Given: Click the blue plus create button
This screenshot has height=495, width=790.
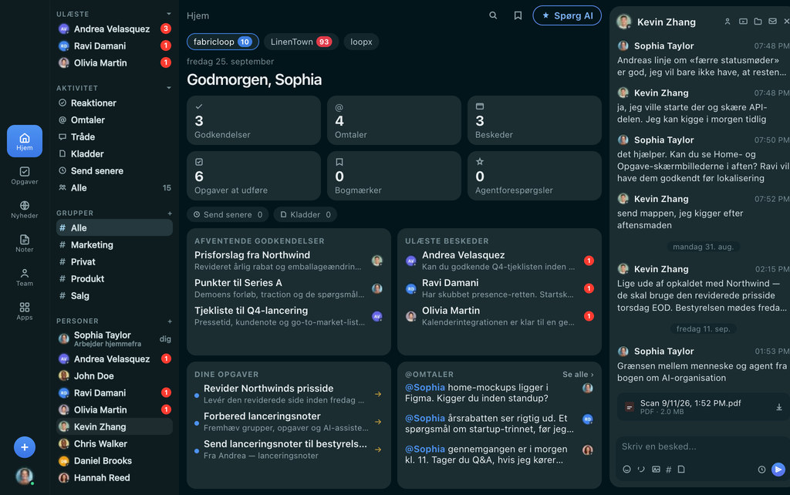Looking at the screenshot, I should click(x=24, y=447).
